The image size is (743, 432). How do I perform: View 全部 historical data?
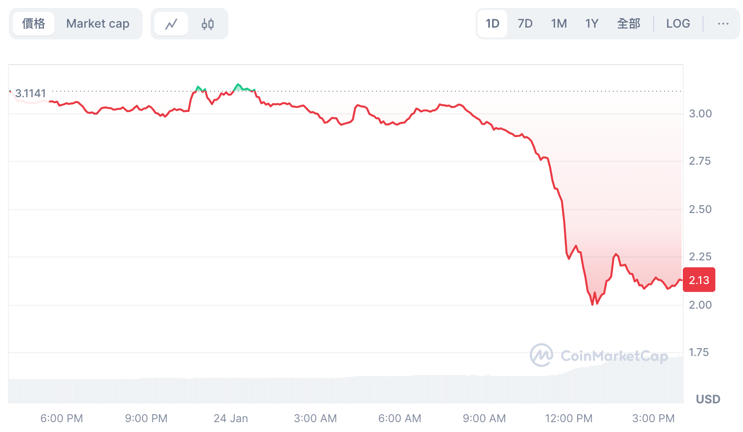click(629, 23)
